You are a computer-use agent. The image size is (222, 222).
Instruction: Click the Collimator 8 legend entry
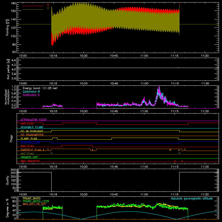point(31,92)
